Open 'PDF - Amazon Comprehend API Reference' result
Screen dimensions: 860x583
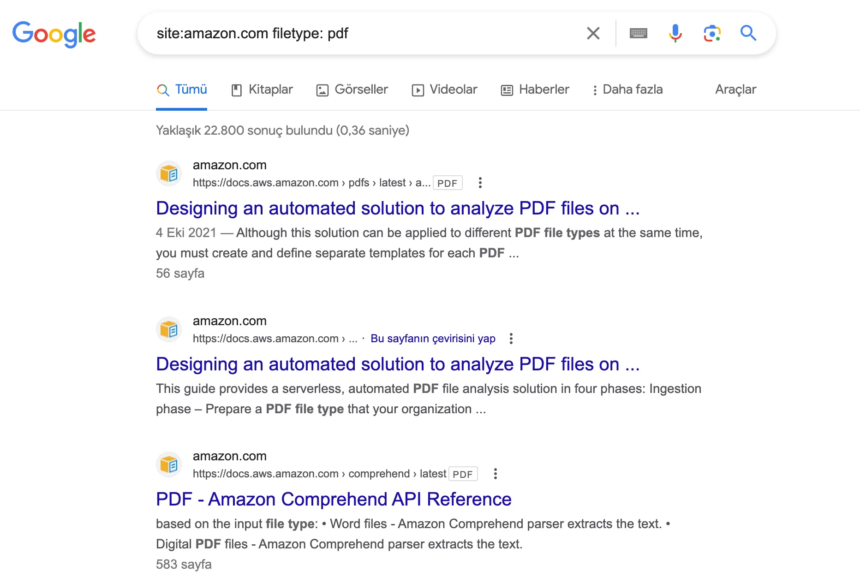tap(334, 500)
